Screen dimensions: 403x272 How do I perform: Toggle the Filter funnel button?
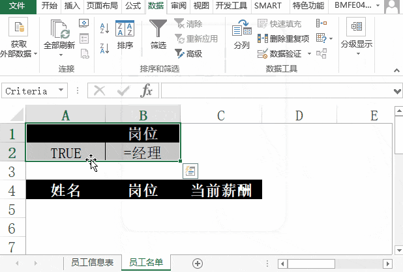point(158,34)
